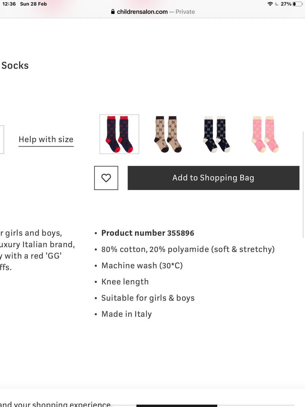The image size is (305, 407).
Task: Tap the dark button at bottom banner
Action: tap(177, 406)
